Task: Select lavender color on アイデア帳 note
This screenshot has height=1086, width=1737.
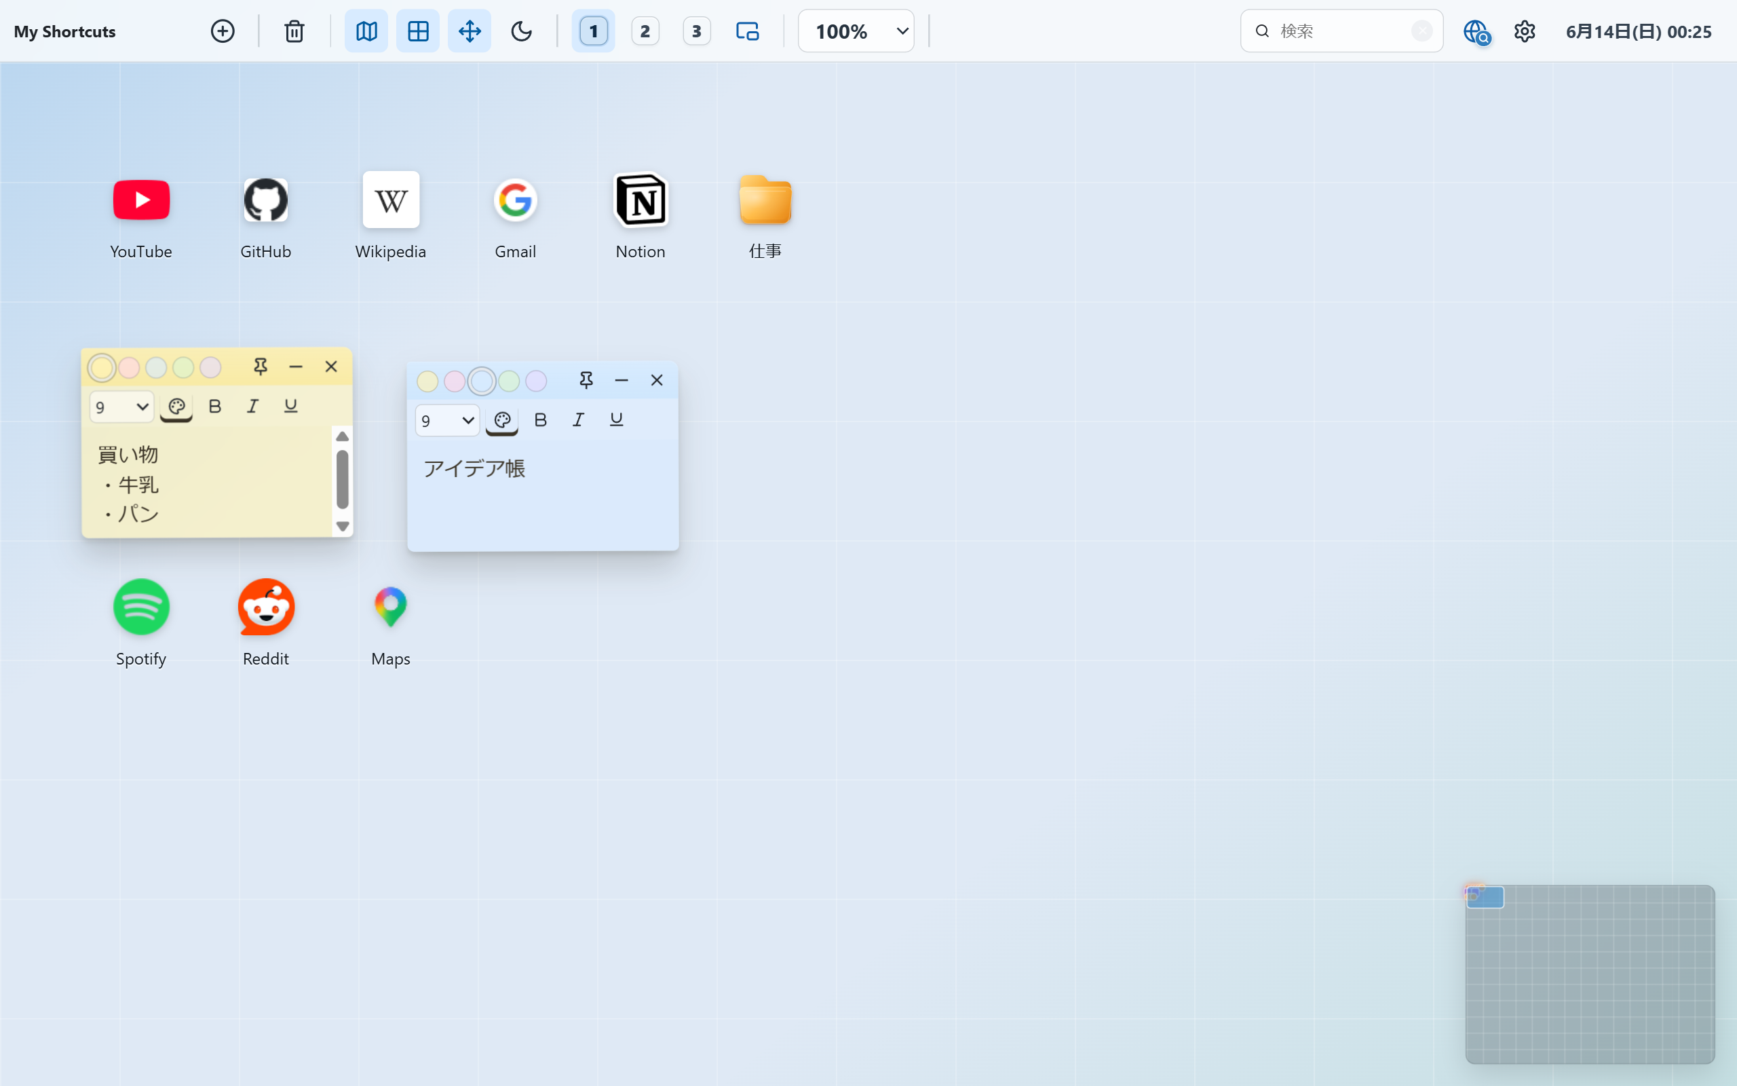Action: point(536,381)
